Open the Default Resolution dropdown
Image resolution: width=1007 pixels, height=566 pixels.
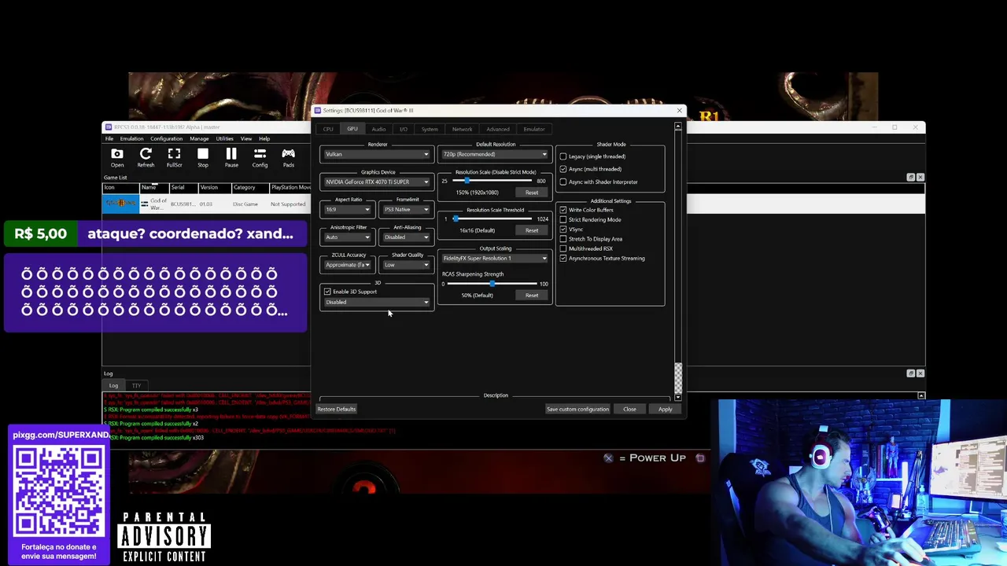point(495,154)
